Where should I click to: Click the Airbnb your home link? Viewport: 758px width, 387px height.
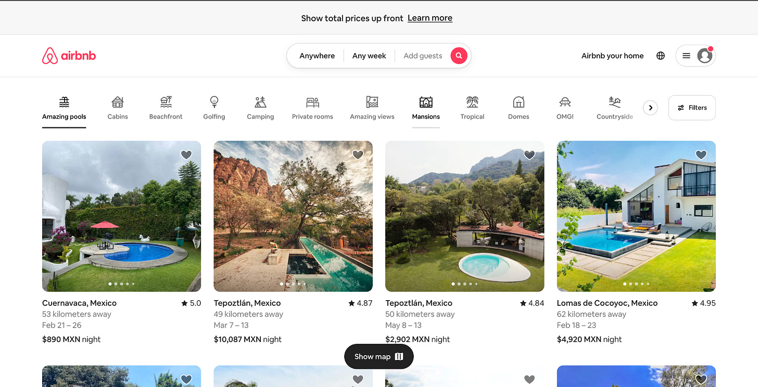click(612, 56)
